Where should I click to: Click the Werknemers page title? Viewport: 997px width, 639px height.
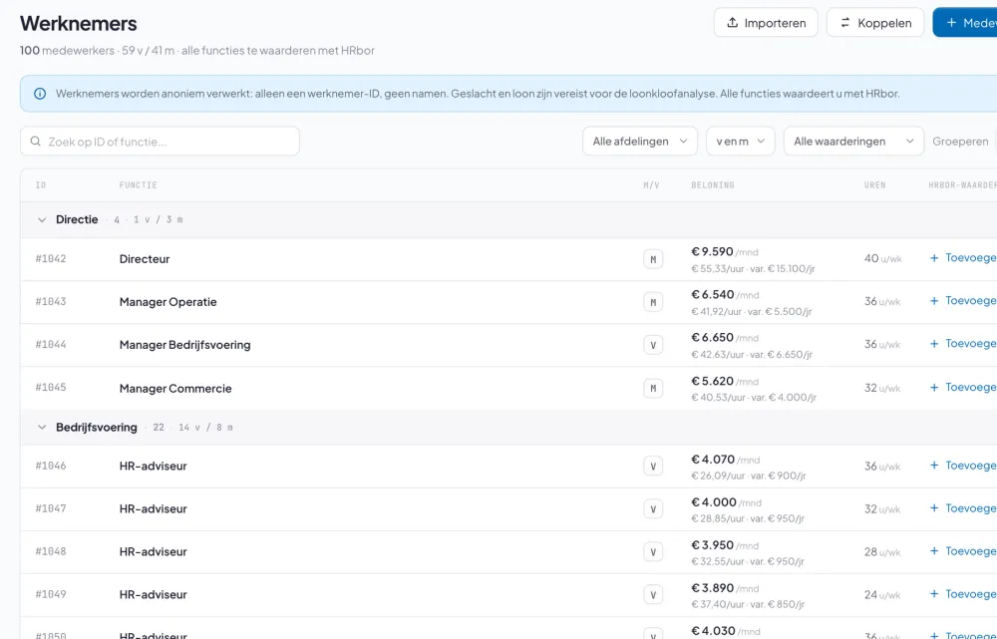(x=78, y=24)
